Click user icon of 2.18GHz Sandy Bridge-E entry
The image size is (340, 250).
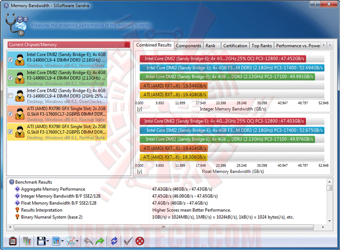coord(20,60)
